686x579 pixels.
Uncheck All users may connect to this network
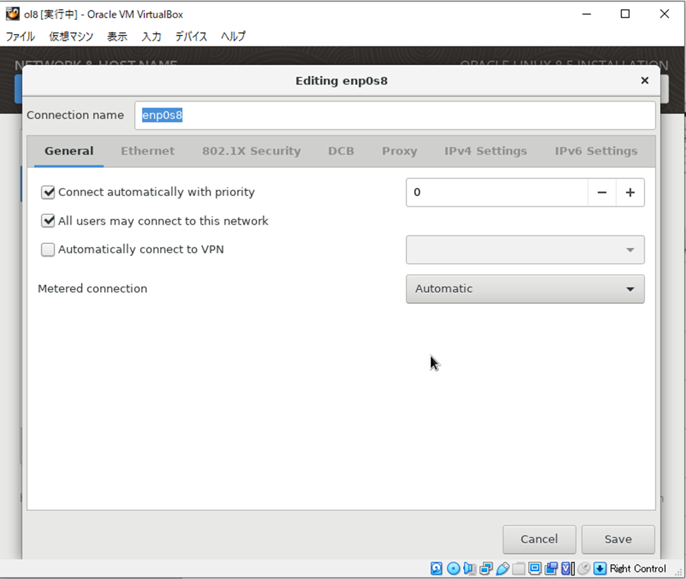(x=48, y=221)
